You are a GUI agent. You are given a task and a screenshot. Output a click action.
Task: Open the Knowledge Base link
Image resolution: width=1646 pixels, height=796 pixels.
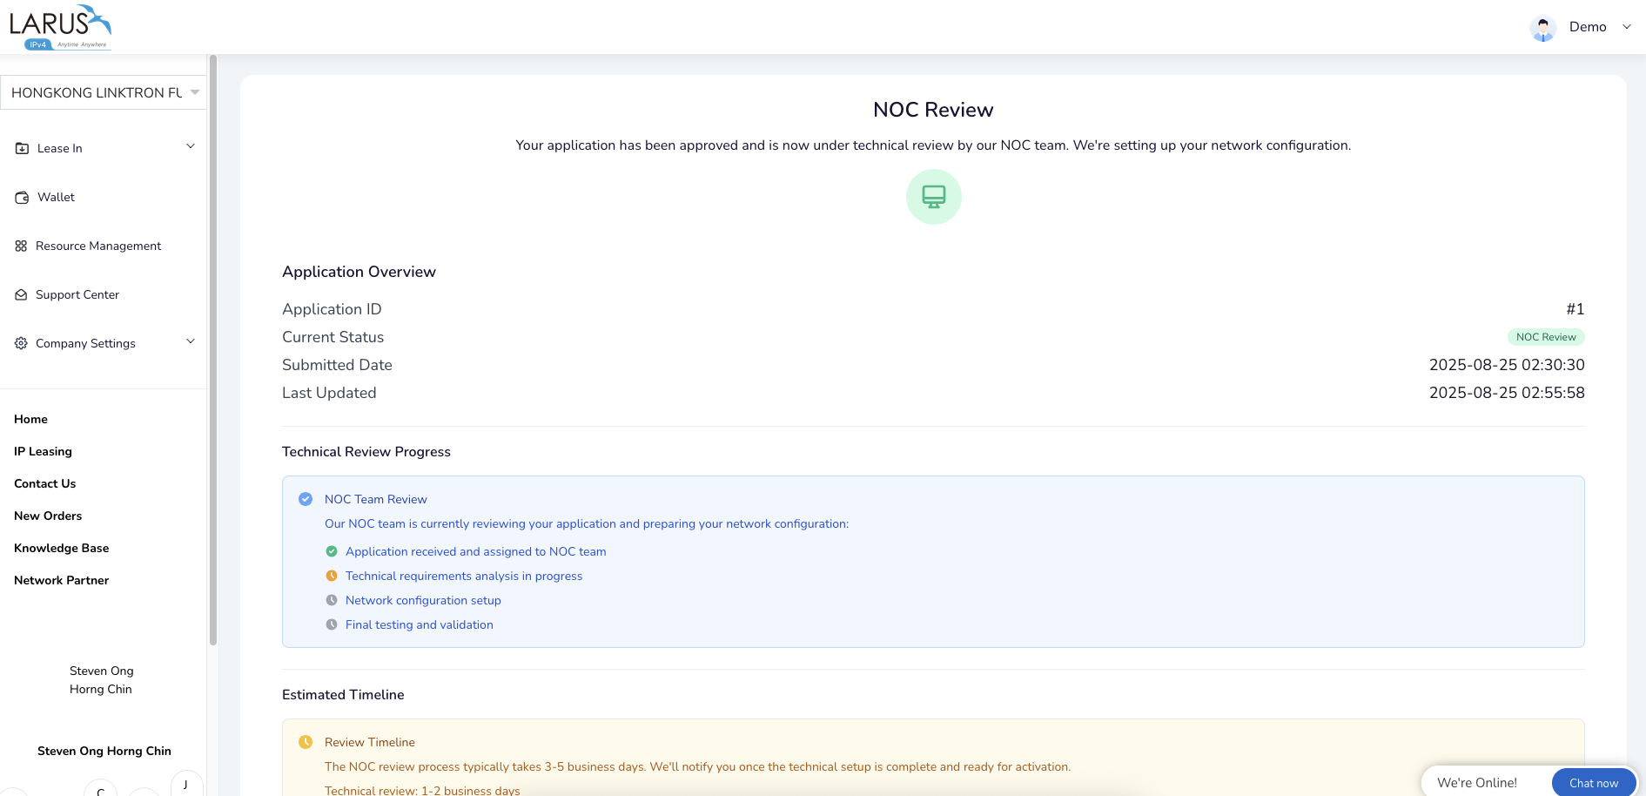pos(61,548)
